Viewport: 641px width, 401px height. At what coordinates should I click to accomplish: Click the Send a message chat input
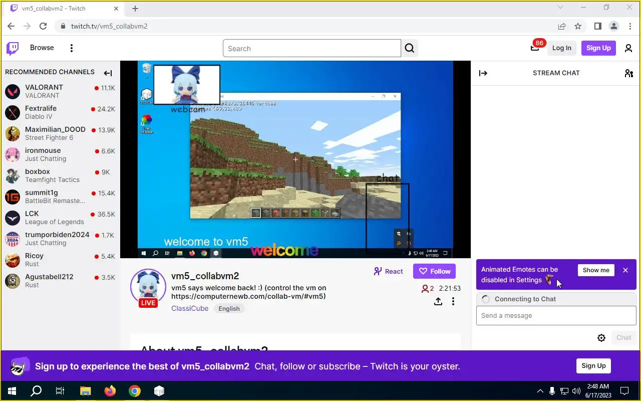[556, 316]
